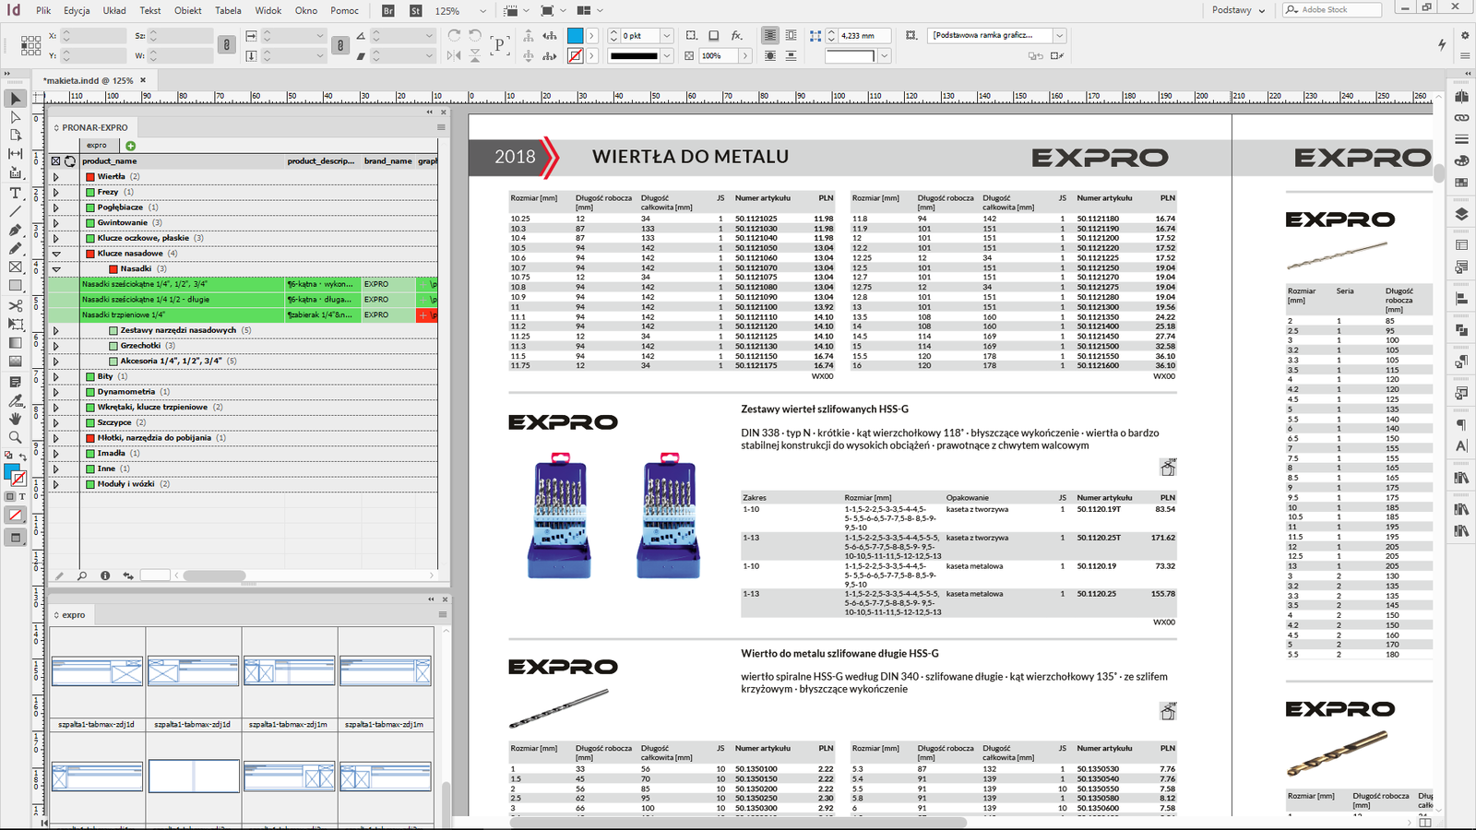1476x830 pixels.
Task: Toggle constrain scaling link icon
Action: coord(339,44)
